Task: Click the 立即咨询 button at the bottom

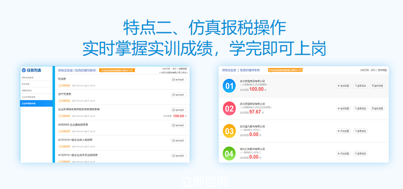Action: click(x=201, y=181)
